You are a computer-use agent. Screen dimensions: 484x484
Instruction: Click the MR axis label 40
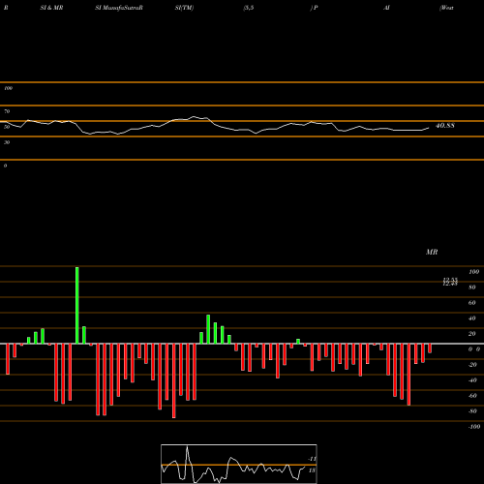pyautogui.click(x=472, y=318)
